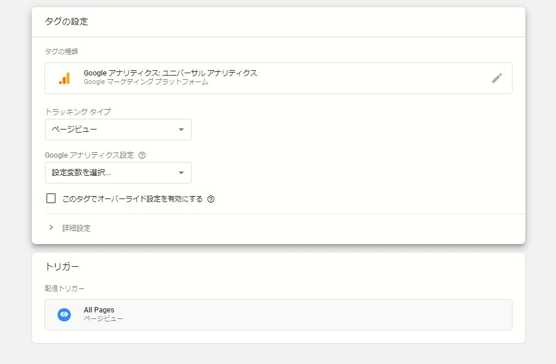The width and height of the screenshot is (556, 364).
Task: Click help icon beside Google アナリティクス設定
Action: click(142, 155)
